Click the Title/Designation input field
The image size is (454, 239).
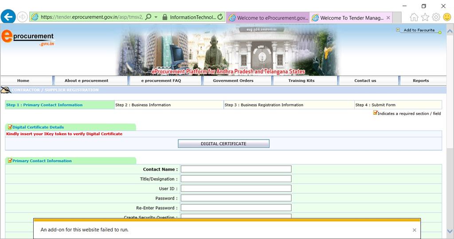(236, 179)
